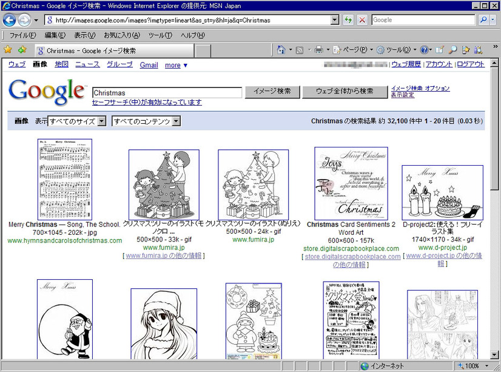Click the search magnifier icon in toolbar
This screenshot has height=372, width=501.
(x=483, y=20)
